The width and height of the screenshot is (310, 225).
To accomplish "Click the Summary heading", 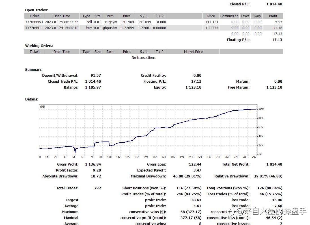I will click(x=34, y=69).
